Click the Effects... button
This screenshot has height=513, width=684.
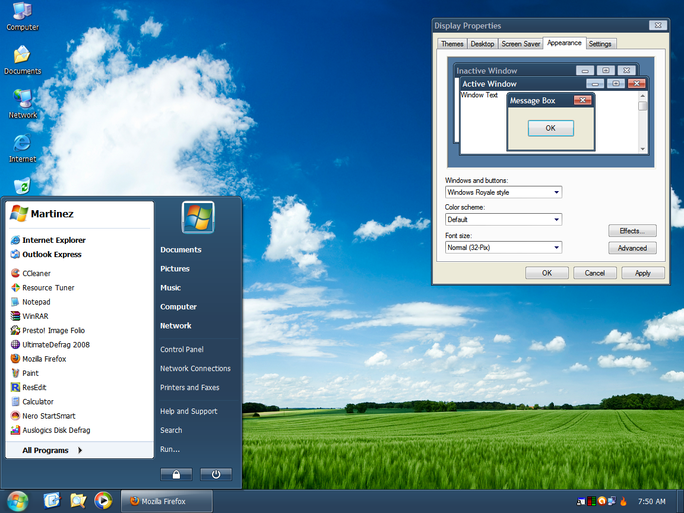point(632,231)
